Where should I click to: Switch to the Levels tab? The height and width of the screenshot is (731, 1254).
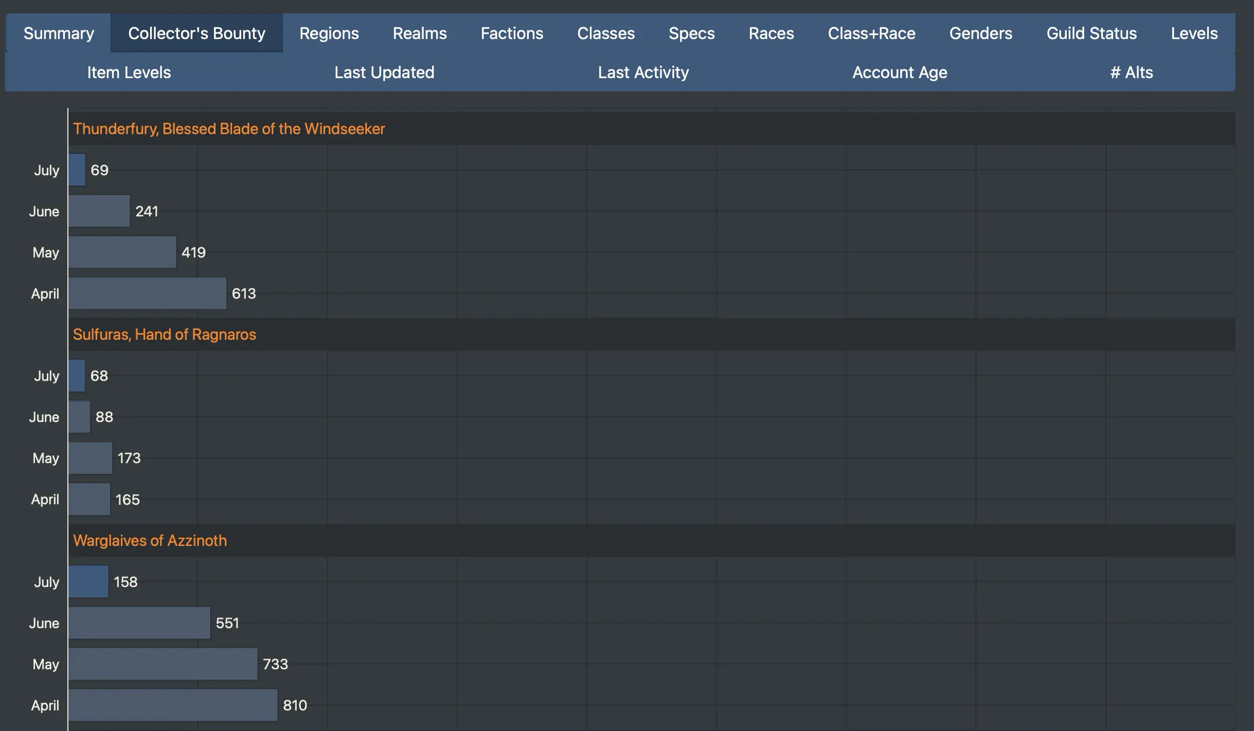tap(1194, 33)
